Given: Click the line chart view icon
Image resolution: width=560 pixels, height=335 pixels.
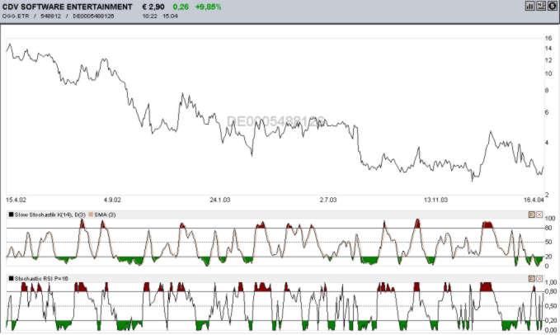Looking at the screenshot, I should click(x=541, y=6).
